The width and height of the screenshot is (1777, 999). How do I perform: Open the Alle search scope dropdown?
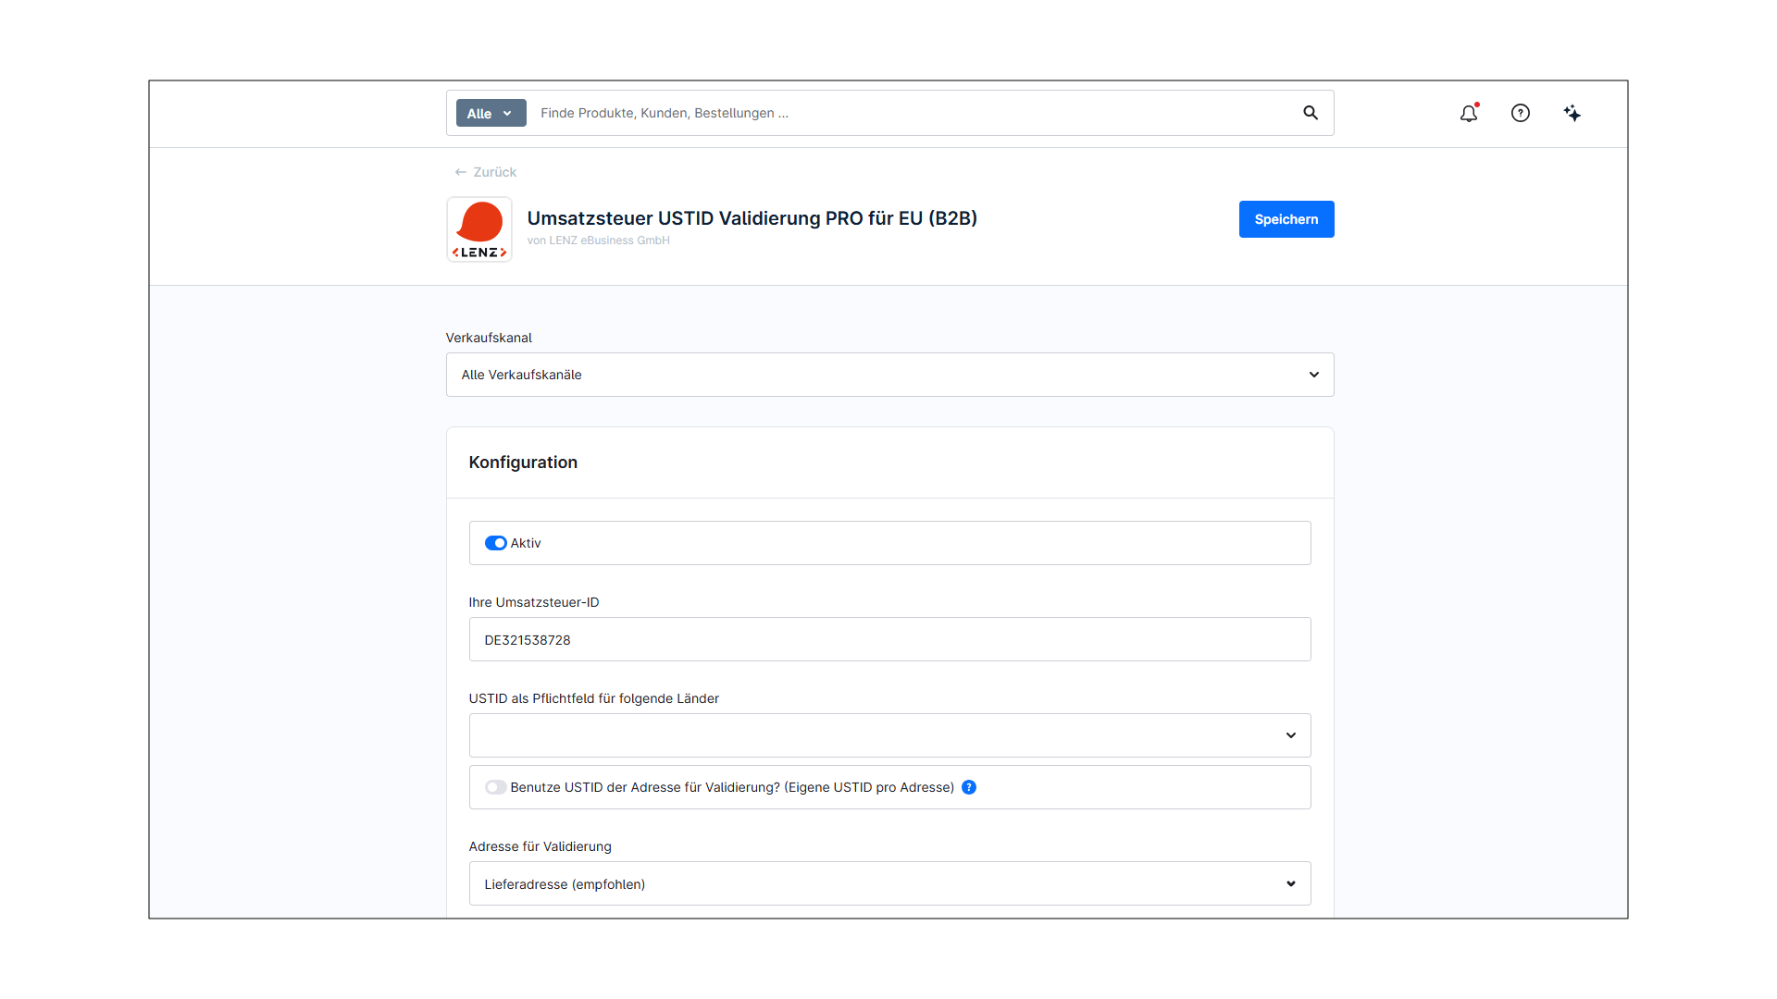tap(490, 113)
